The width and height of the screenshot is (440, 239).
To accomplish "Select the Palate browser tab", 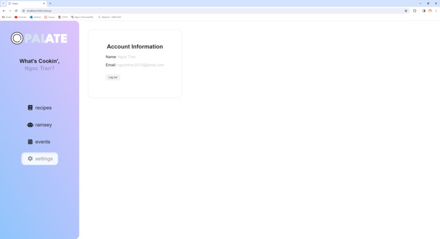I will (27, 3).
